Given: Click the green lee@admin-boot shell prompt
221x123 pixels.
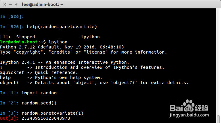Looking at the screenshot, I should click(20, 42).
